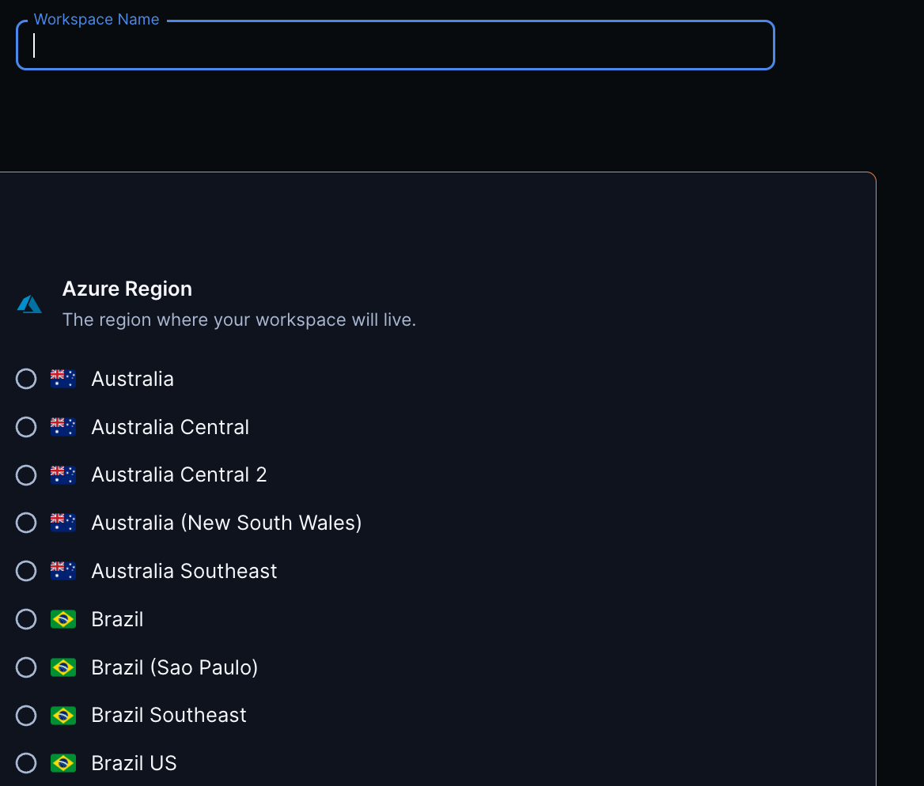Image resolution: width=924 pixels, height=786 pixels.
Task: Click the Australia flag icon
Action: pos(62,378)
